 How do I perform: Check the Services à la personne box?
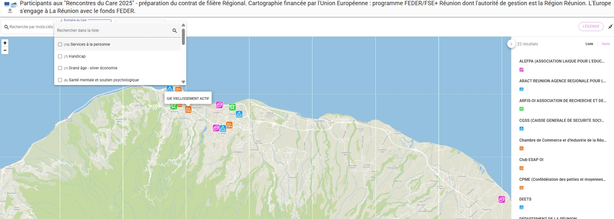pos(60,44)
